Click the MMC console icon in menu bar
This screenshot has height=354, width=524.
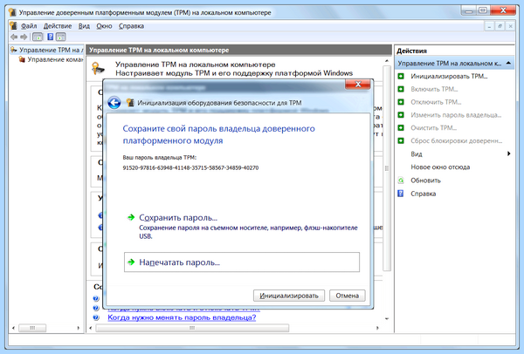pos(14,25)
